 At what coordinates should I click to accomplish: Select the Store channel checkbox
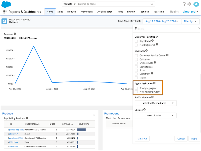(x=136, y=70)
